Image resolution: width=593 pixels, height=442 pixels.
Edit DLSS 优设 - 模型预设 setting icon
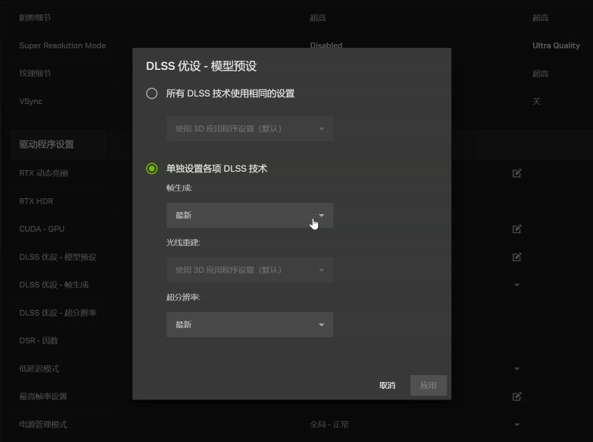pos(516,257)
